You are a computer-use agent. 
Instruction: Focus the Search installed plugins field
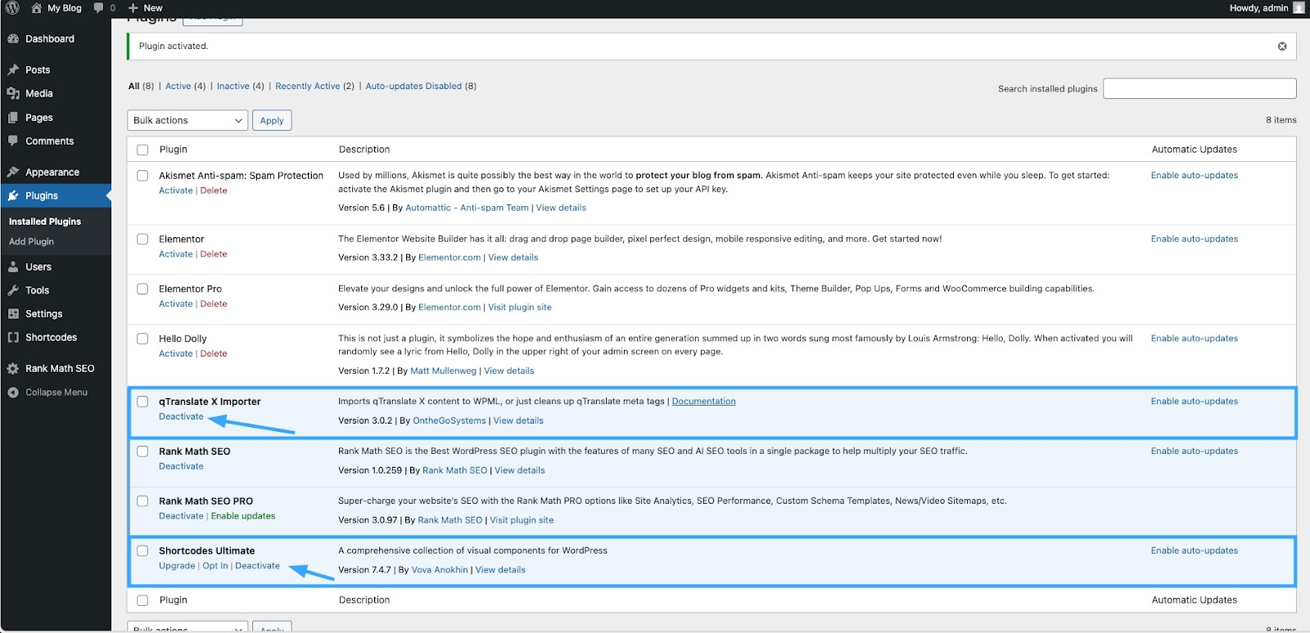pos(1199,88)
